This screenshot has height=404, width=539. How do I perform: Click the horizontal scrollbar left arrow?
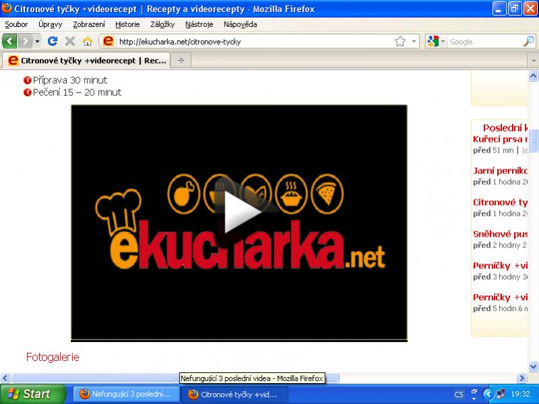pyautogui.click(x=5, y=378)
